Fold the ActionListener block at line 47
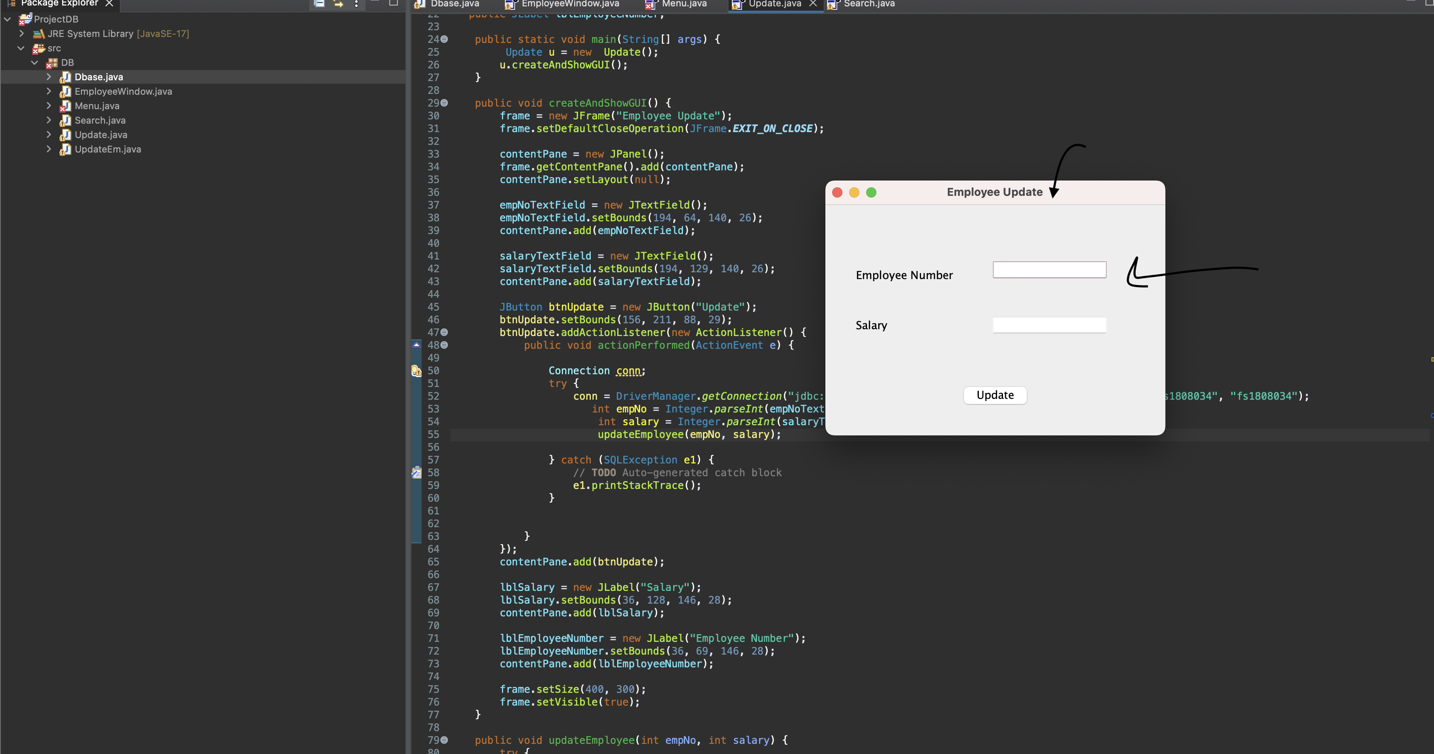 click(x=444, y=332)
